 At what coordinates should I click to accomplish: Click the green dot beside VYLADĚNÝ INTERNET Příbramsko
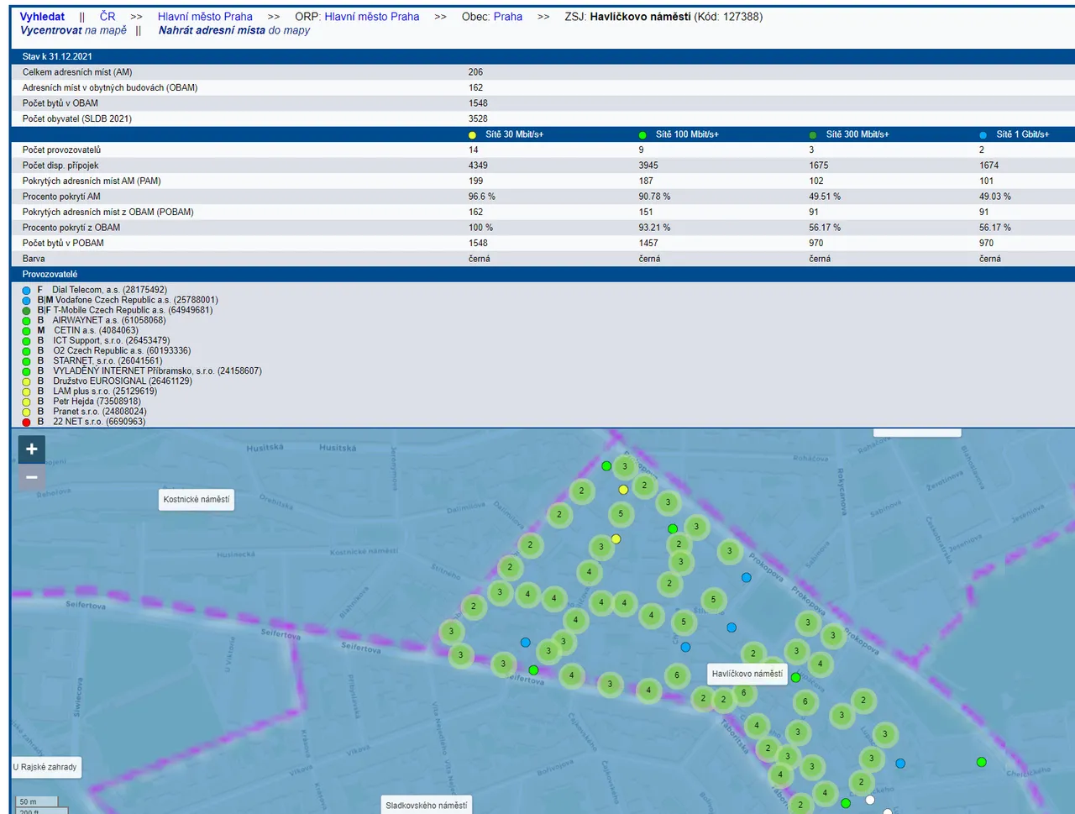pos(26,371)
